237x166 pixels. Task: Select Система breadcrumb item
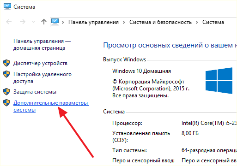pyautogui.click(x=213, y=22)
